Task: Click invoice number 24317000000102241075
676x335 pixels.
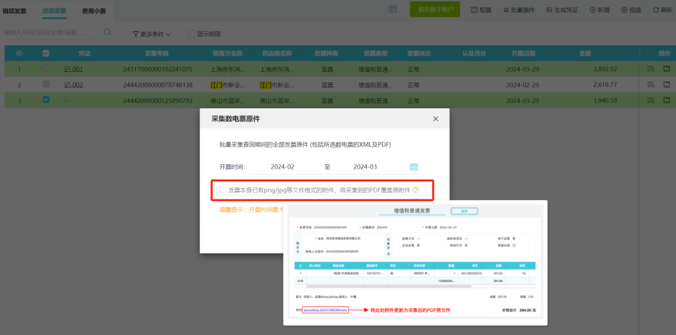Action: [158, 69]
